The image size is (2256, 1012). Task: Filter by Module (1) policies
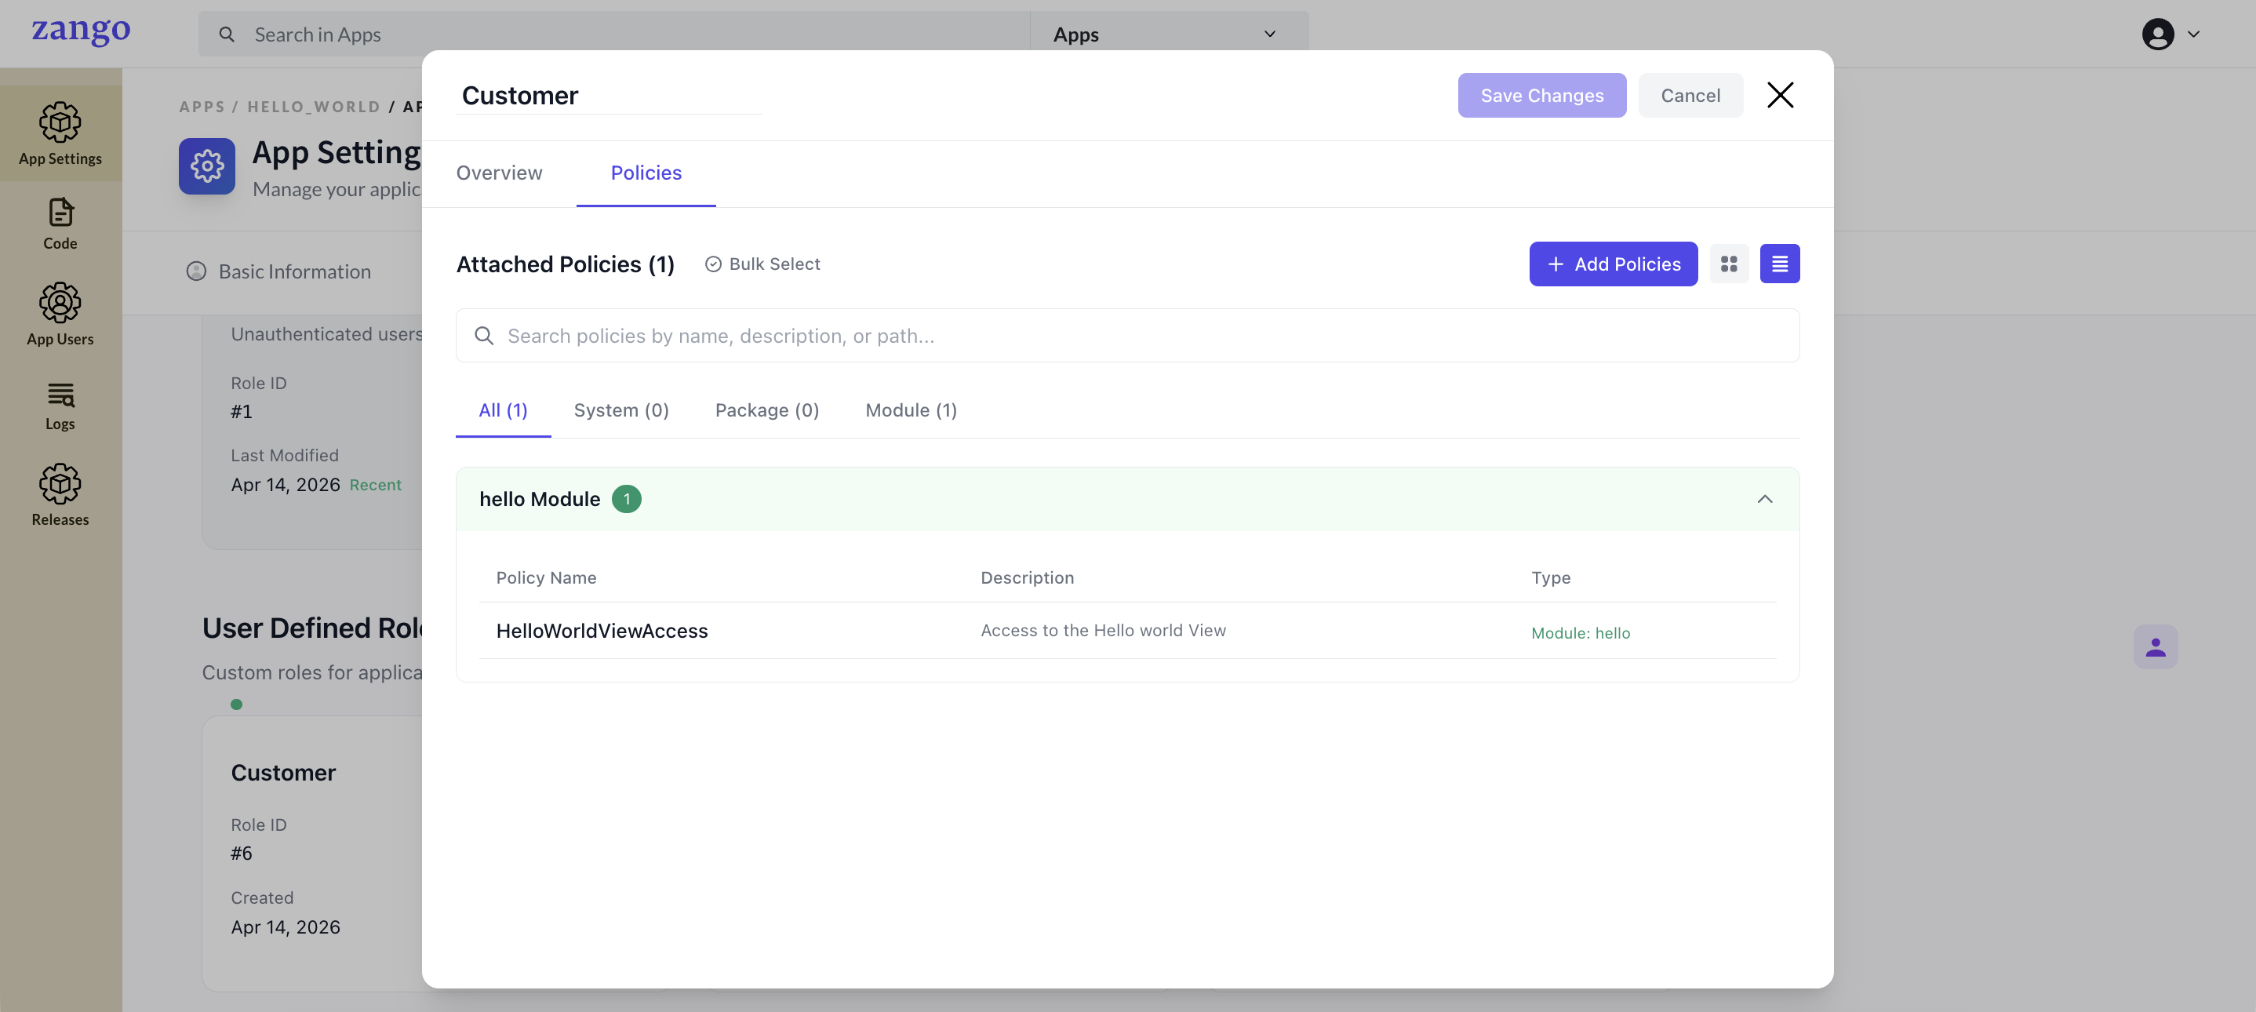[x=911, y=410]
